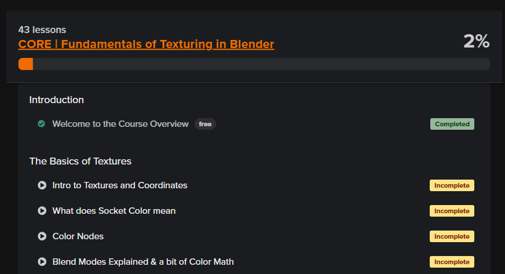This screenshot has width=505, height=274.
Task: Click the Introduction section heading
Action: tap(56, 100)
